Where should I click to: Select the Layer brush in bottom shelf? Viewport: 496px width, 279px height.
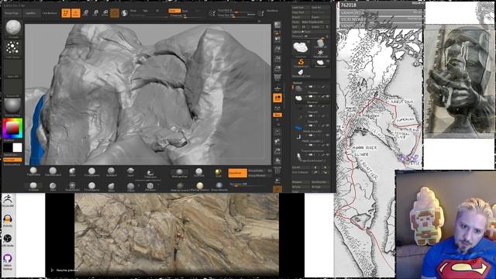[130, 172]
